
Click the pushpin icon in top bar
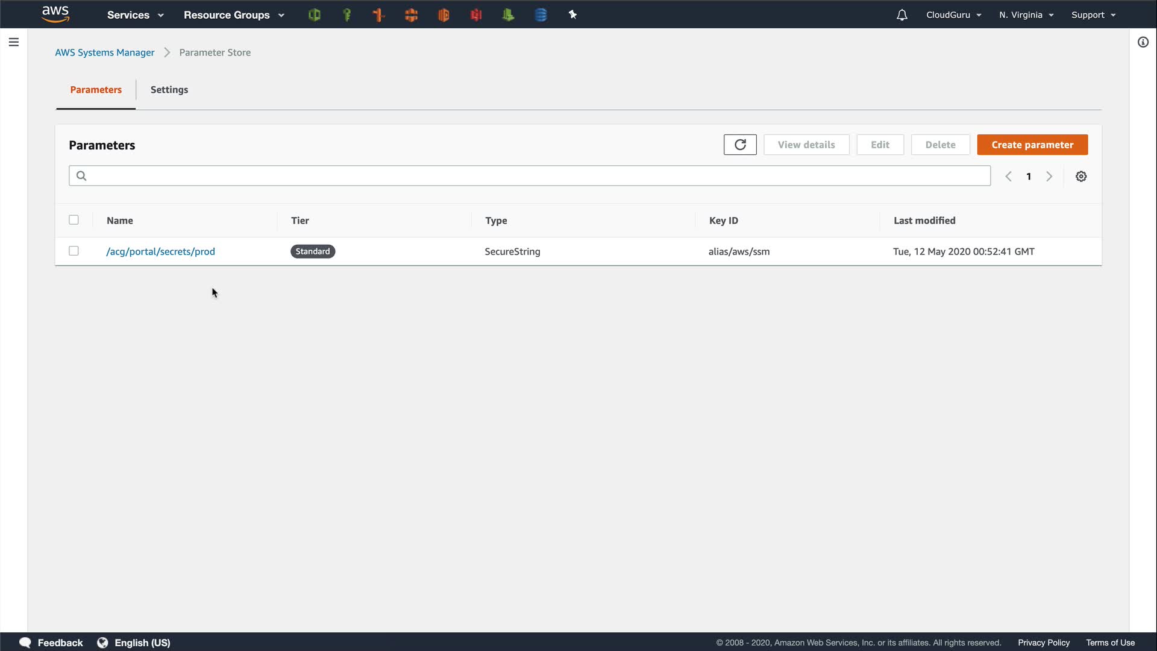point(572,15)
